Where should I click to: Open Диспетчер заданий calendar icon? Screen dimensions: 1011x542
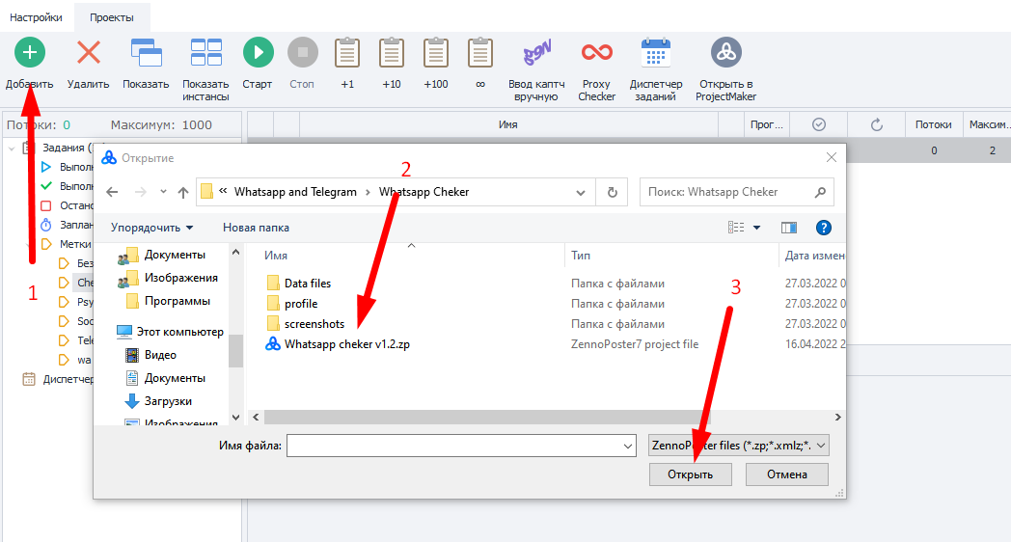(656, 52)
